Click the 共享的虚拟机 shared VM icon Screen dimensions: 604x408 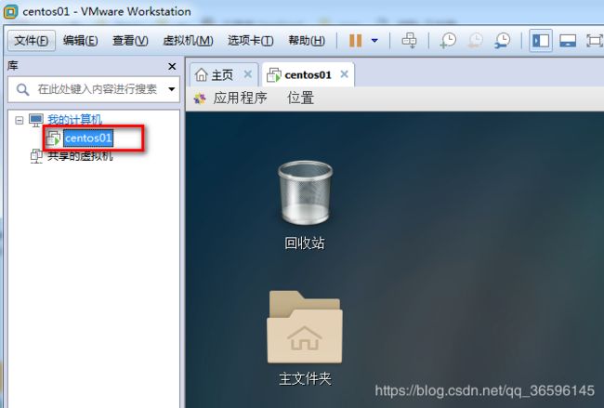[x=36, y=156]
